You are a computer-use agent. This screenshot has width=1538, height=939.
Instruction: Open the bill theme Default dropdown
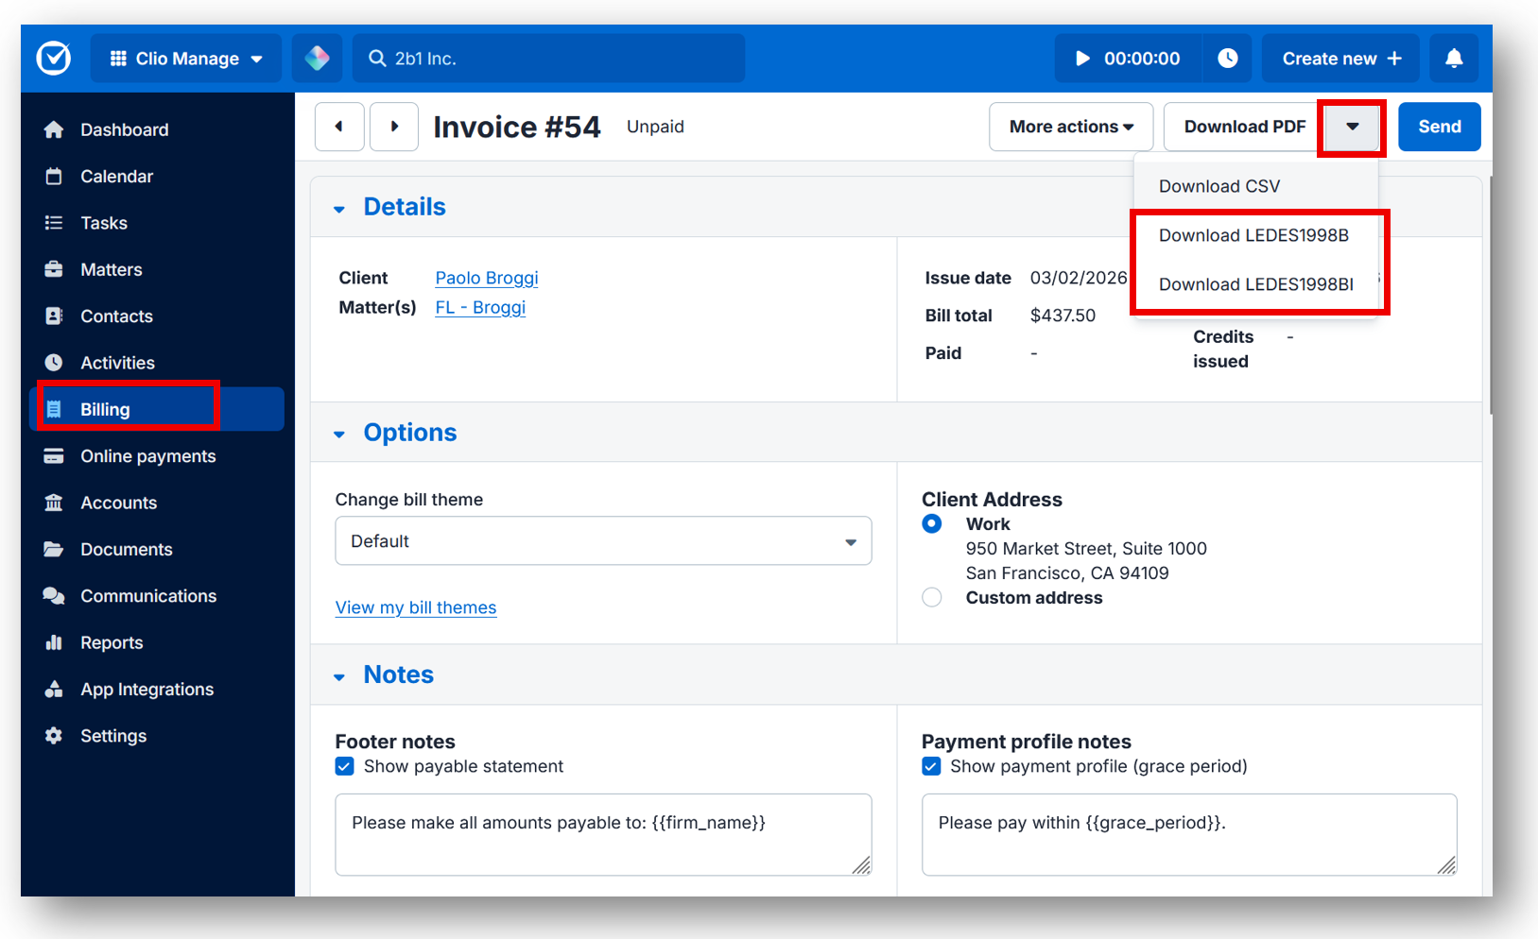coord(602,540)
